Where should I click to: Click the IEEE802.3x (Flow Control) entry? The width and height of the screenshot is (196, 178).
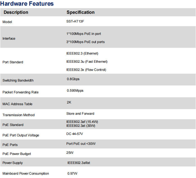(x=86, y=70)
